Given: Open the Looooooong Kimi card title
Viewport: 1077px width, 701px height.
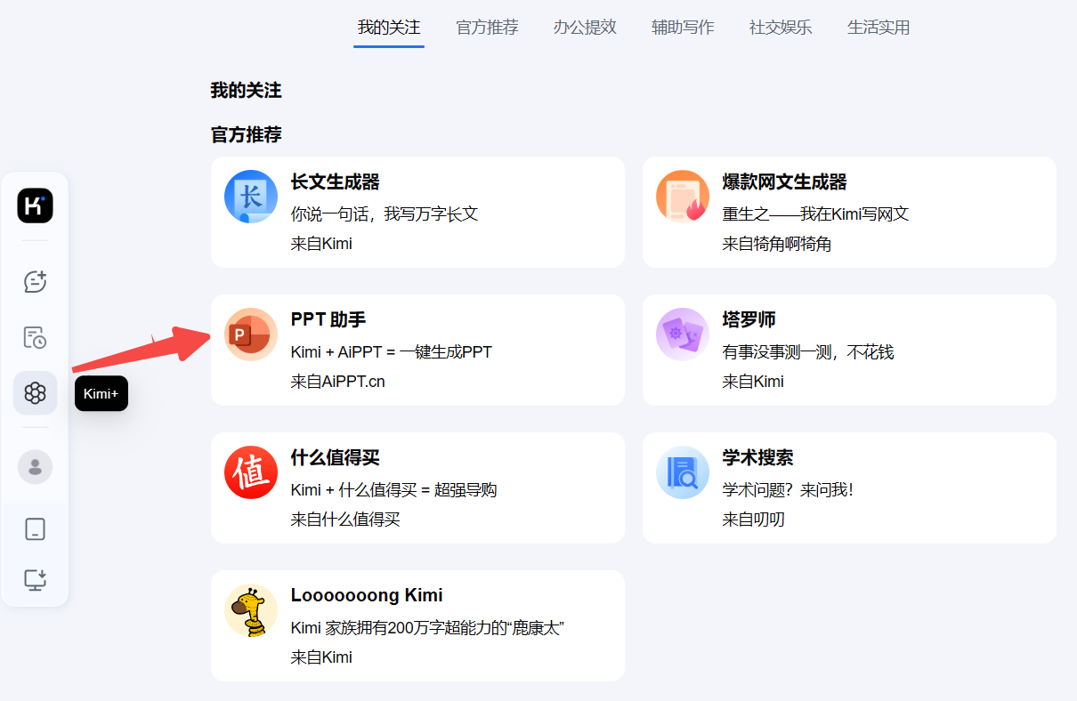Looking at the screenshot, I should pos(367,596).
